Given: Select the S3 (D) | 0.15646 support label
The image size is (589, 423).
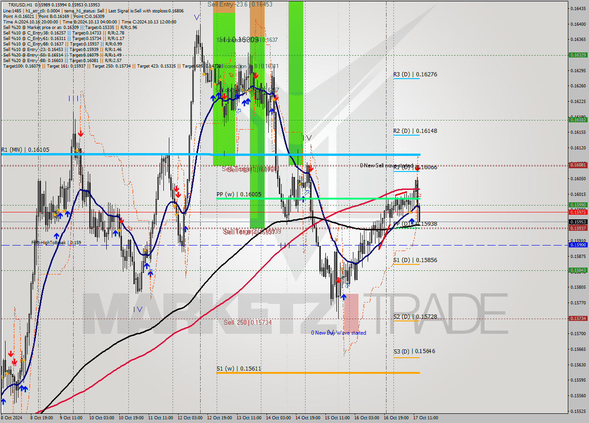Looking at the screenshot, I should pos(414,351).
